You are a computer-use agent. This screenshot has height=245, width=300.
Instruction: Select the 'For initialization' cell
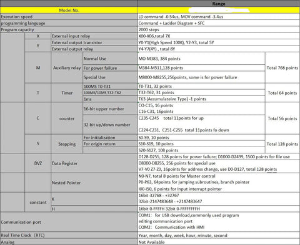[110, 138]
